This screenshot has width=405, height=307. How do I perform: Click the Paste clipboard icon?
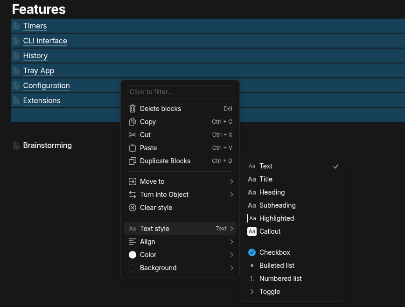pos(132,148)
